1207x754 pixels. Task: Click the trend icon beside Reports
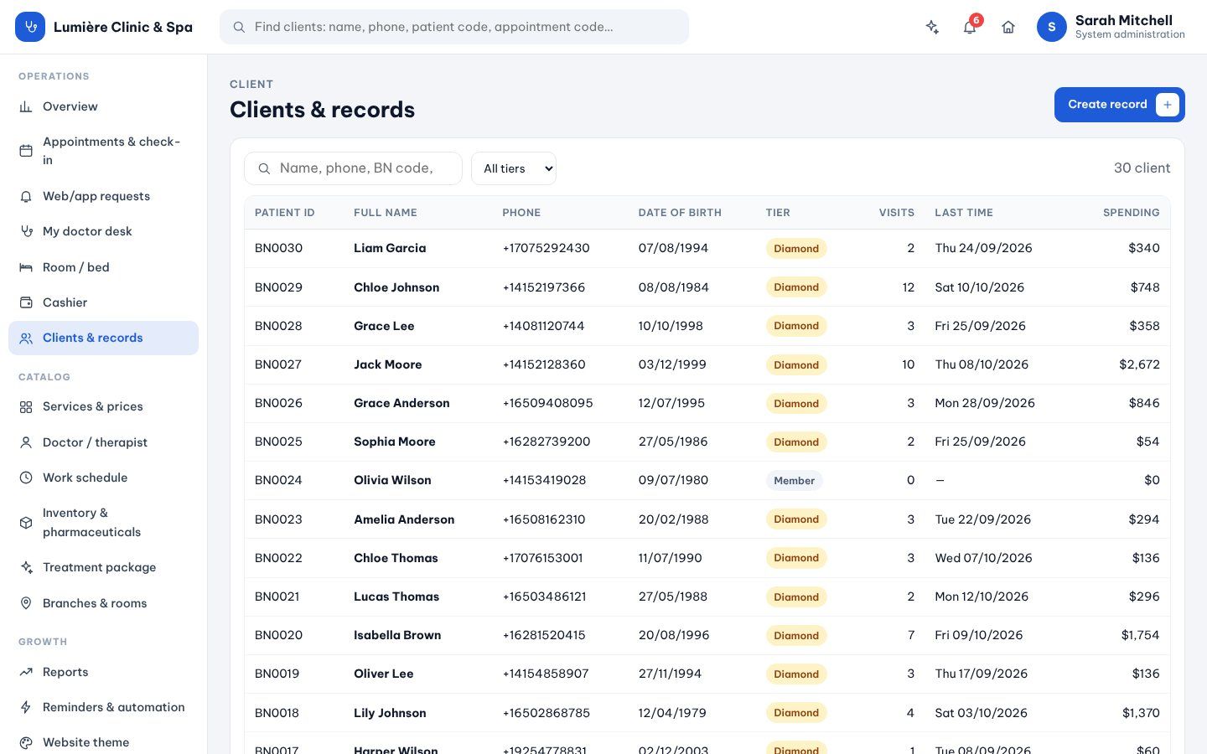[x=26, y=672]
